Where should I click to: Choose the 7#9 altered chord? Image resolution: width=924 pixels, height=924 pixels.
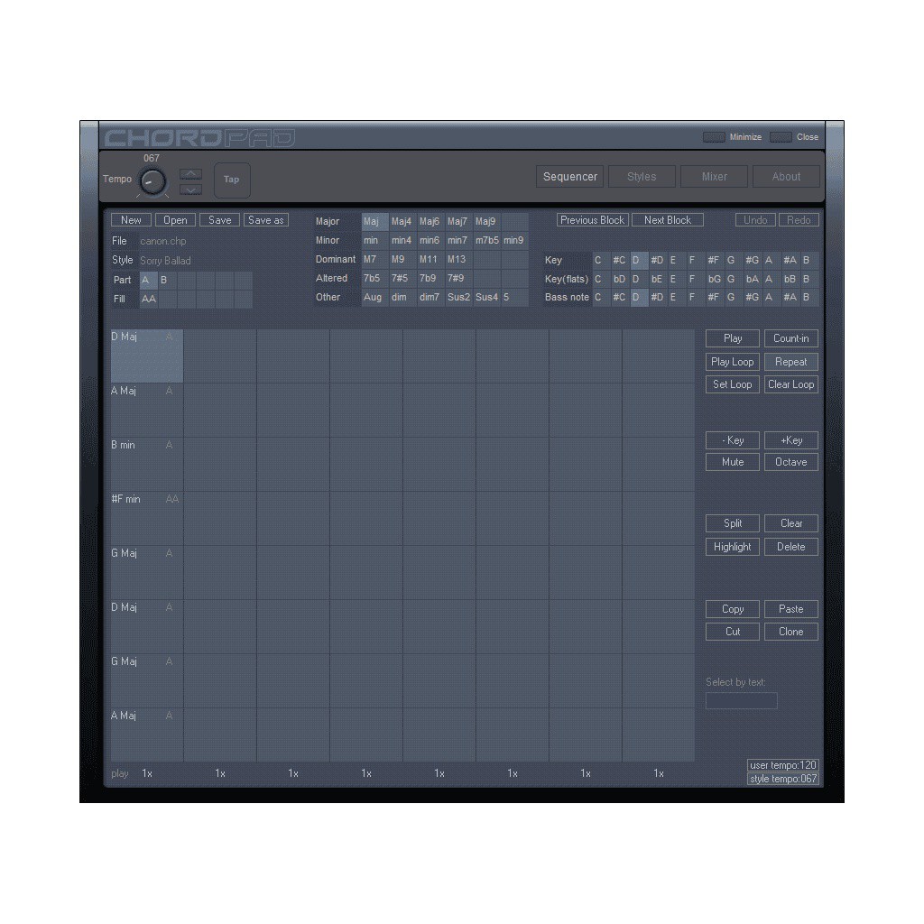[x=458, y=278]
